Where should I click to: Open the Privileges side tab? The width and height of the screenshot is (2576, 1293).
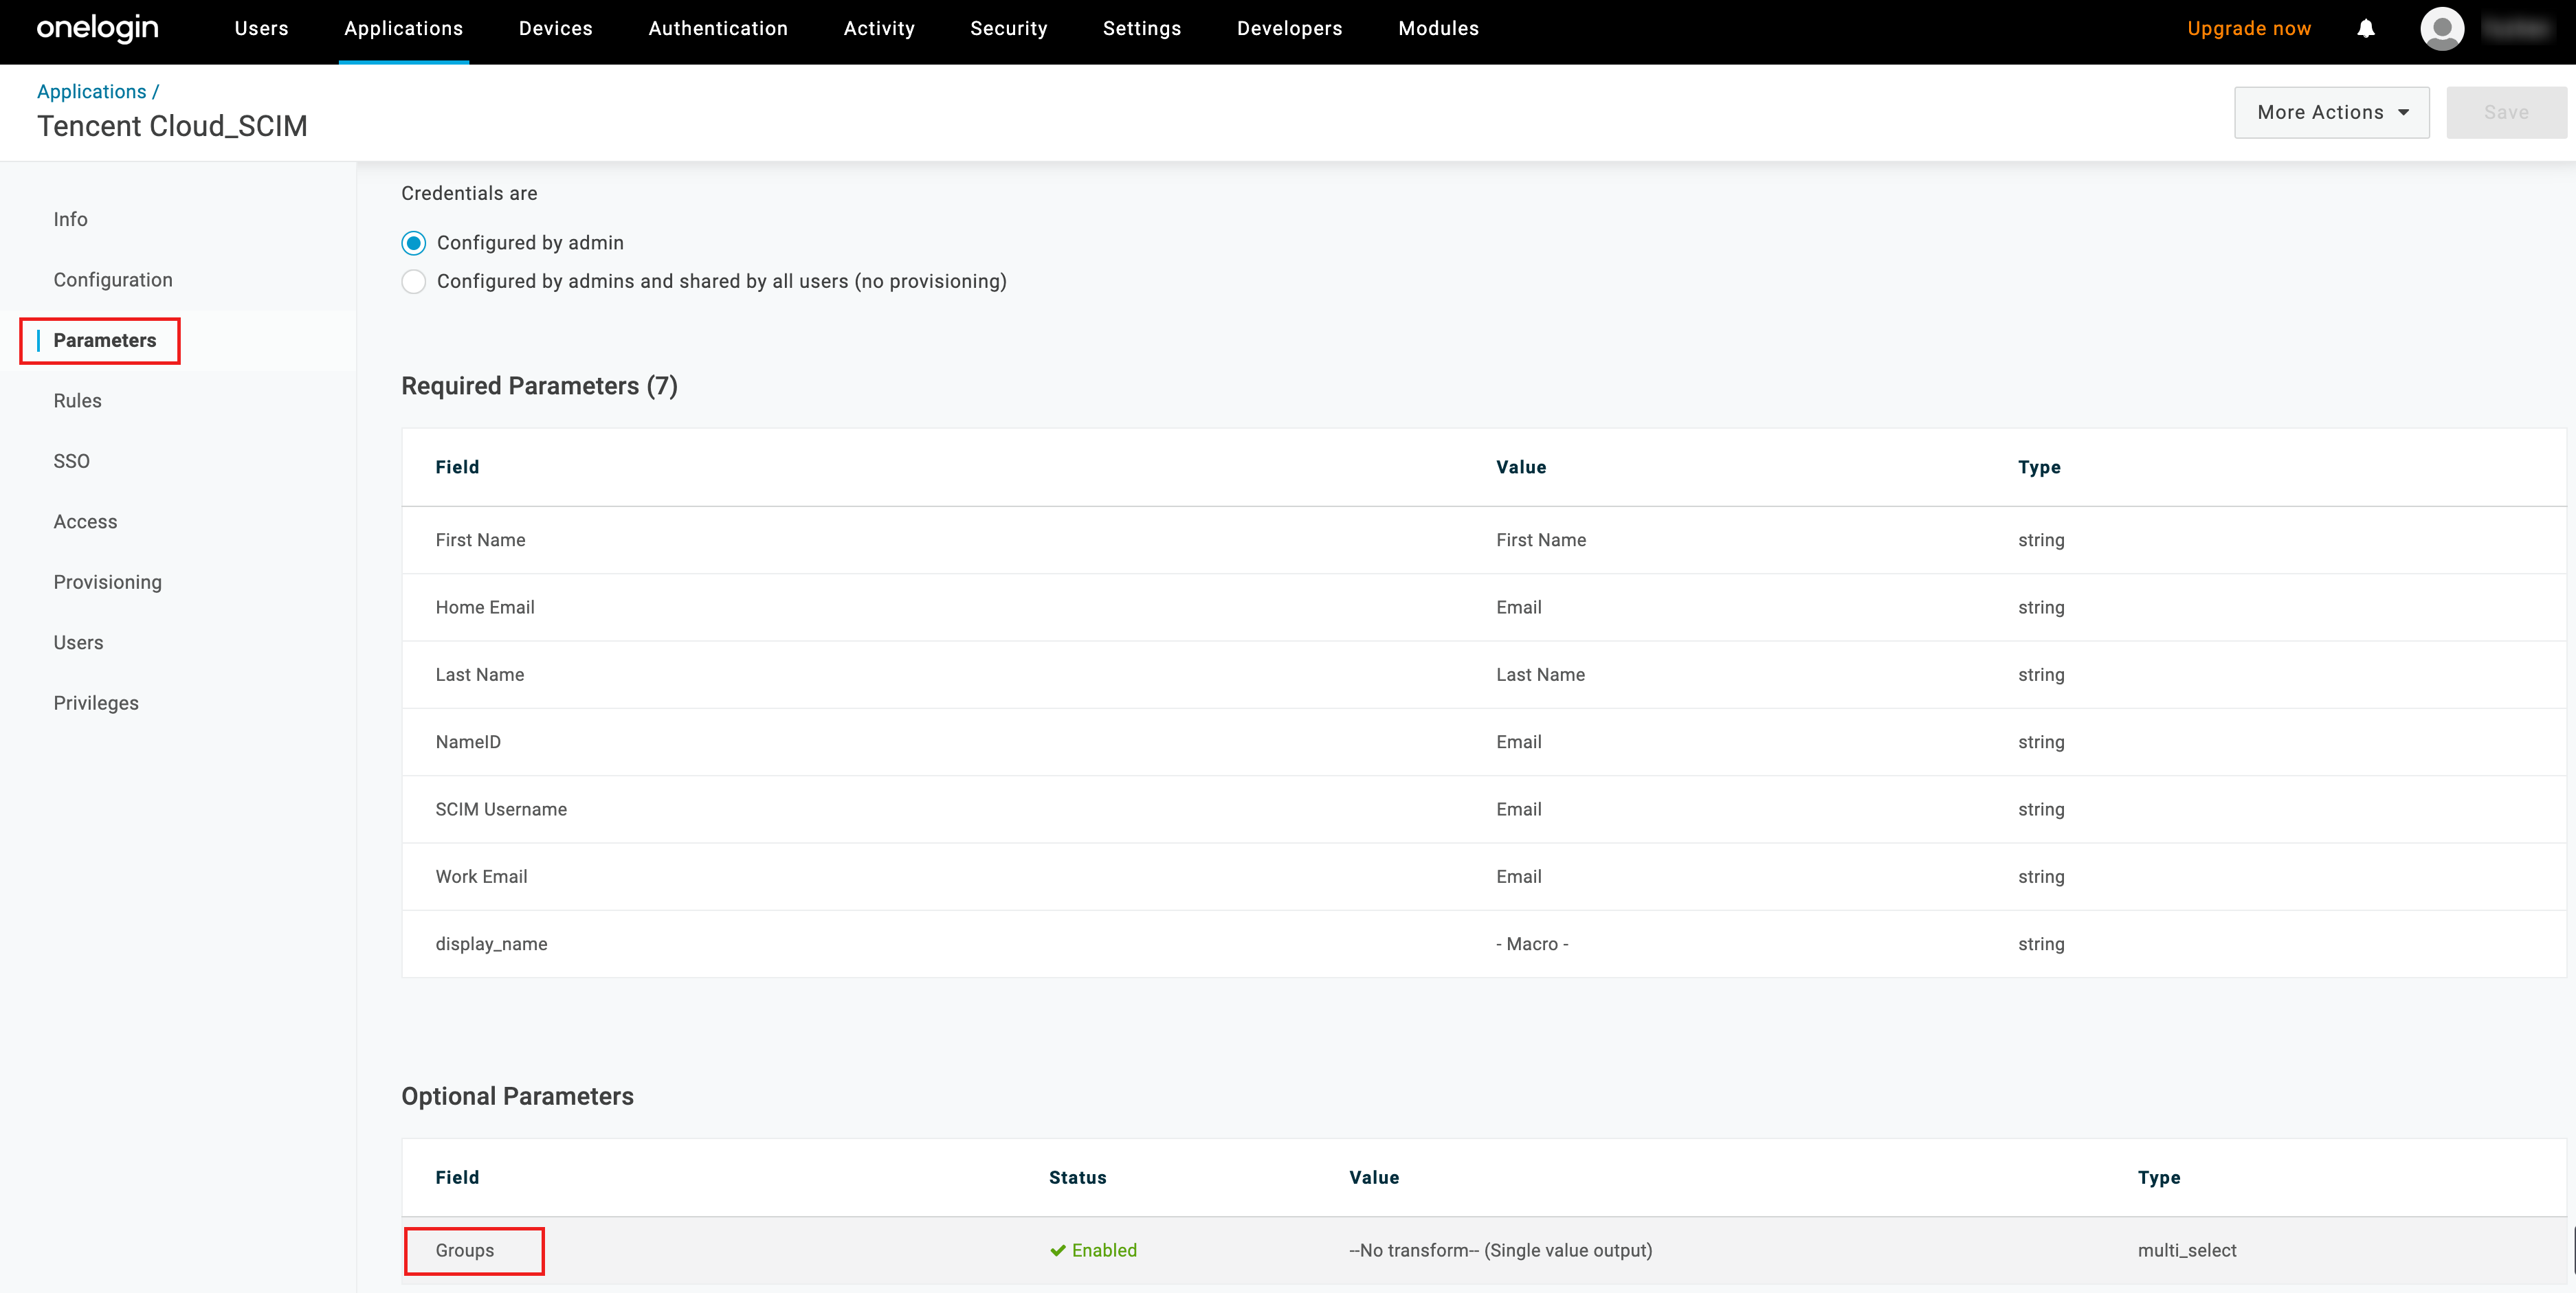[96, 703]
